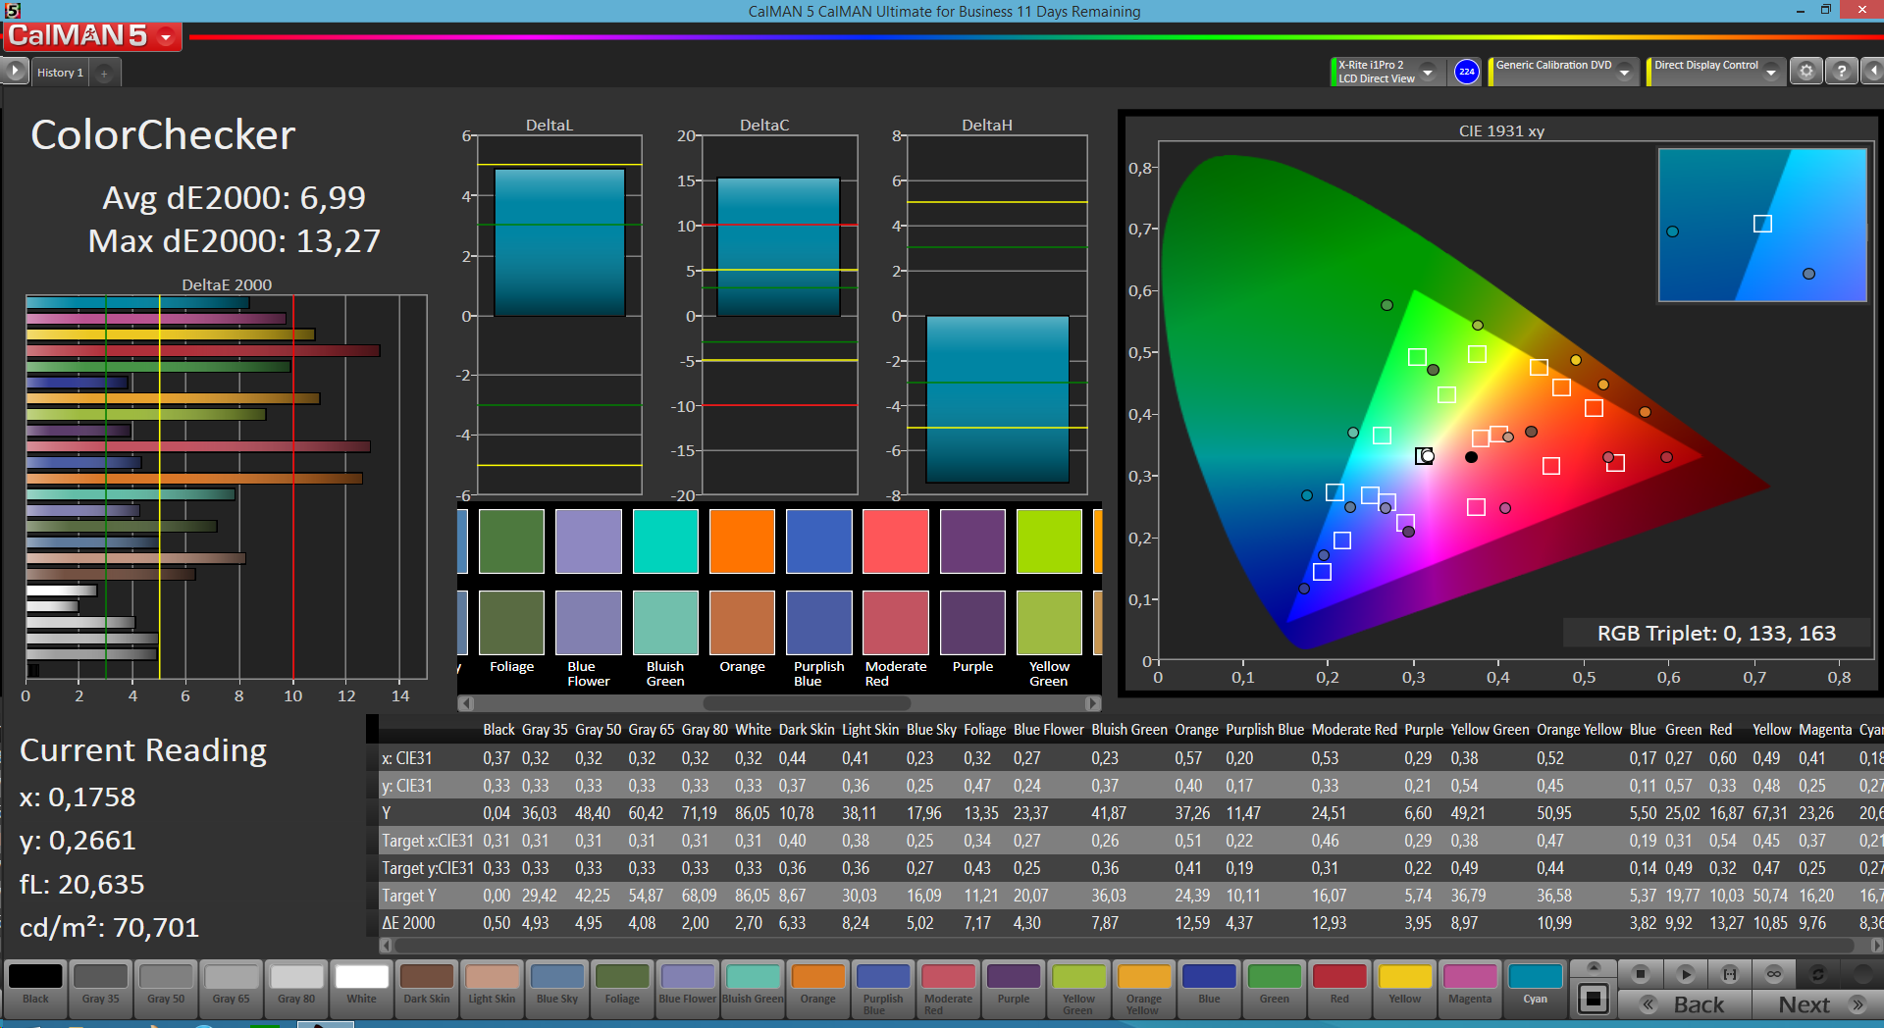Image resolution: width=1884 pixels, height=1028 pixels.
Task: Expand the left panel with arrow button
Action: [x=15, y=72]
